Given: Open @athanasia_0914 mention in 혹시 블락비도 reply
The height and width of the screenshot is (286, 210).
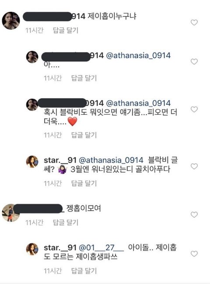Looking at the screenshot, I should pyautogui.click(x=138, y=103).
